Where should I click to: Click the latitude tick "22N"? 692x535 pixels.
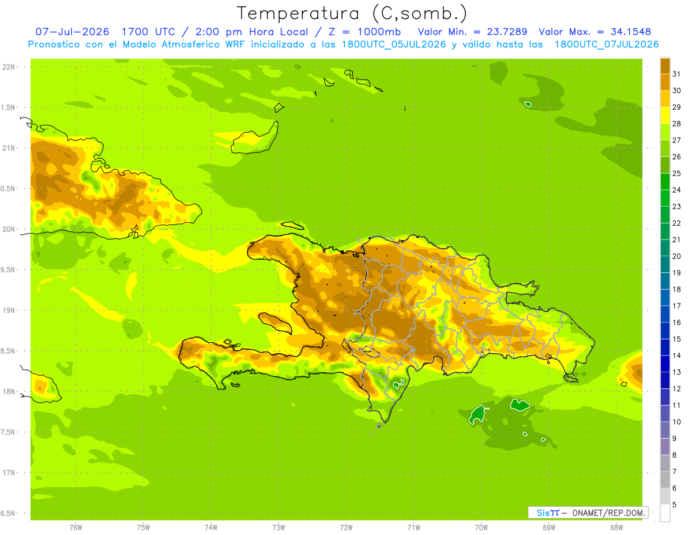click(9, 67)
